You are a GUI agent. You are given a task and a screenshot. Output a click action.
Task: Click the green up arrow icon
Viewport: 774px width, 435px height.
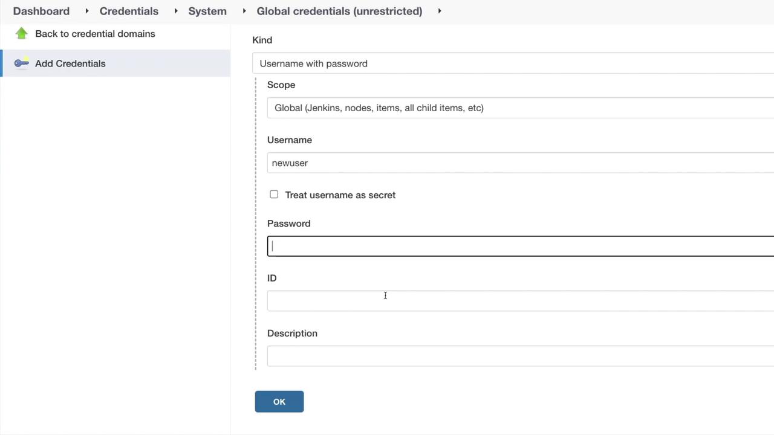(22, 34)
